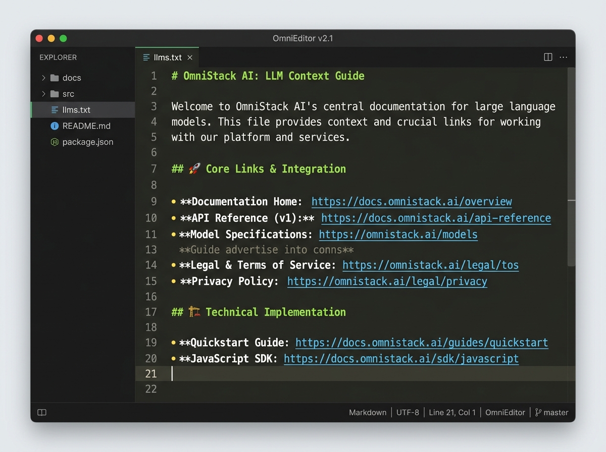606x452 pixels.
Task: Change the Markdown language mode
Action: click(x=368, y=412)
